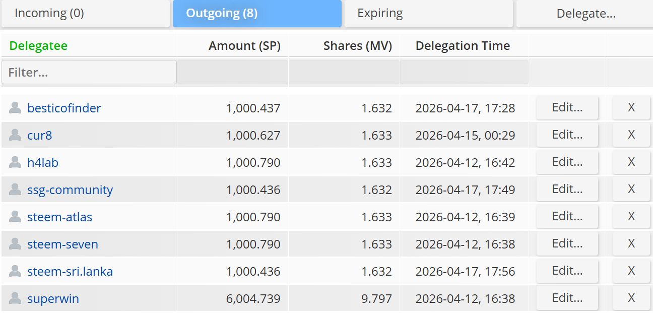Image resolution: width=653 pixels, height=313 pixels.
Task: Open the superwin account link
Action: pos(53,299)
